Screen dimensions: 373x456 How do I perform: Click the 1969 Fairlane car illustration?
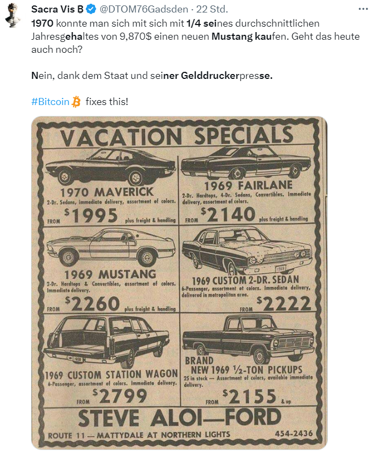click(x=246, y=162)
